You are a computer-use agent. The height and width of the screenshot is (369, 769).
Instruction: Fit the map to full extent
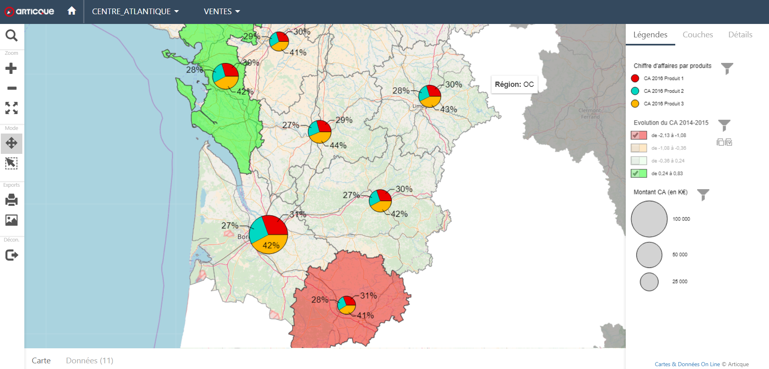coord(11,108)
